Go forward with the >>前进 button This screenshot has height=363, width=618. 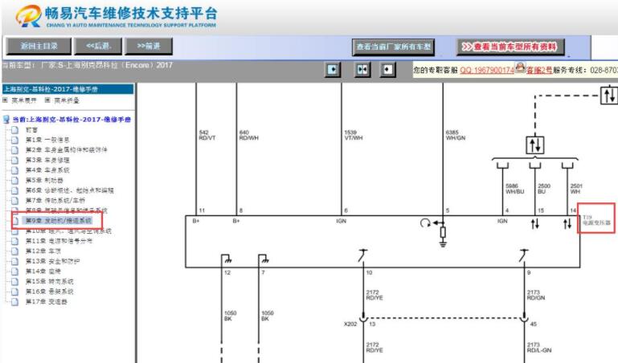click(x=148, y=46)
